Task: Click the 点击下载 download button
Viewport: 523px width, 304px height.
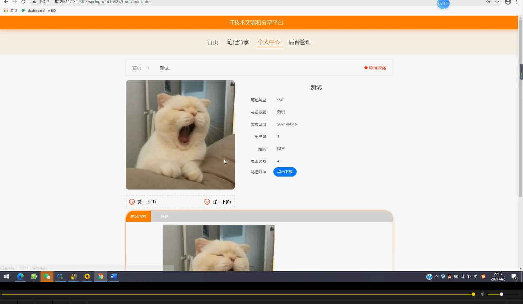Action: (x=285, y=172)
